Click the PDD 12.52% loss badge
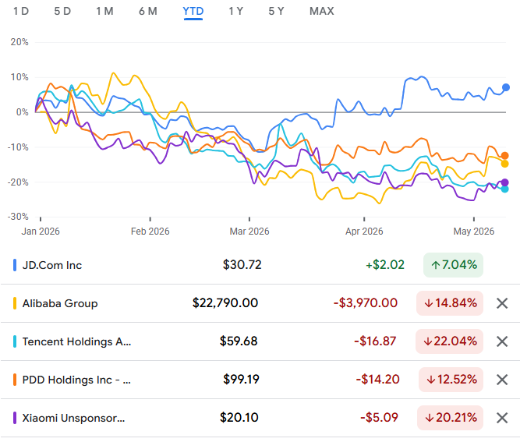Image resolution: width=520 pixels, height=442 pixels. [451, 380]
